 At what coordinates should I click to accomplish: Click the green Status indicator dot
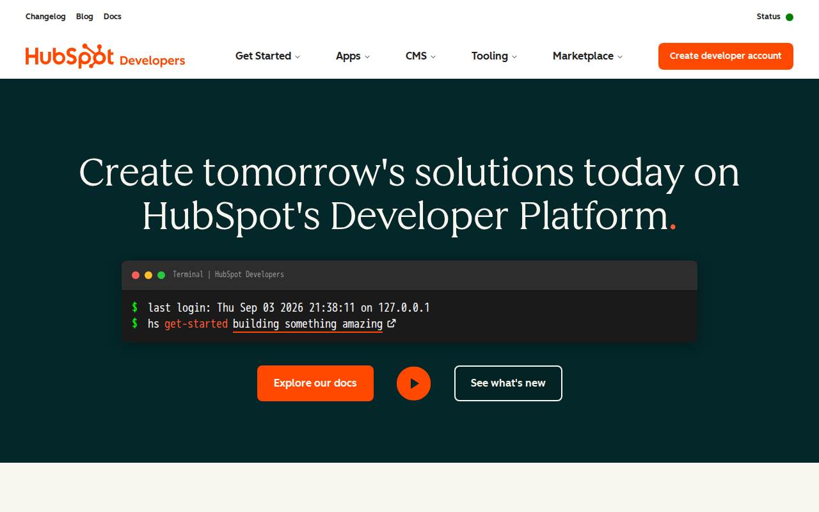click(790, 17)
